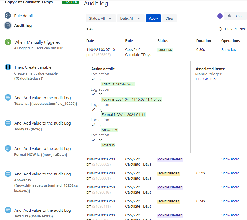Image resolution: width=247 pixels, height=220 pixels.
Task: Click the ENABLED rule status badge
Action: pos(70,2)
